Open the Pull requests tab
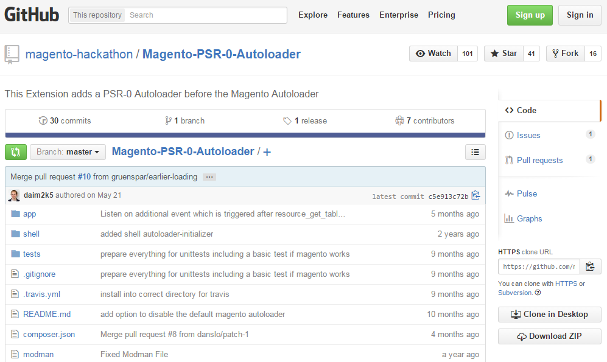Viewport: 607px width, 362px height. [x=549, y=160]
